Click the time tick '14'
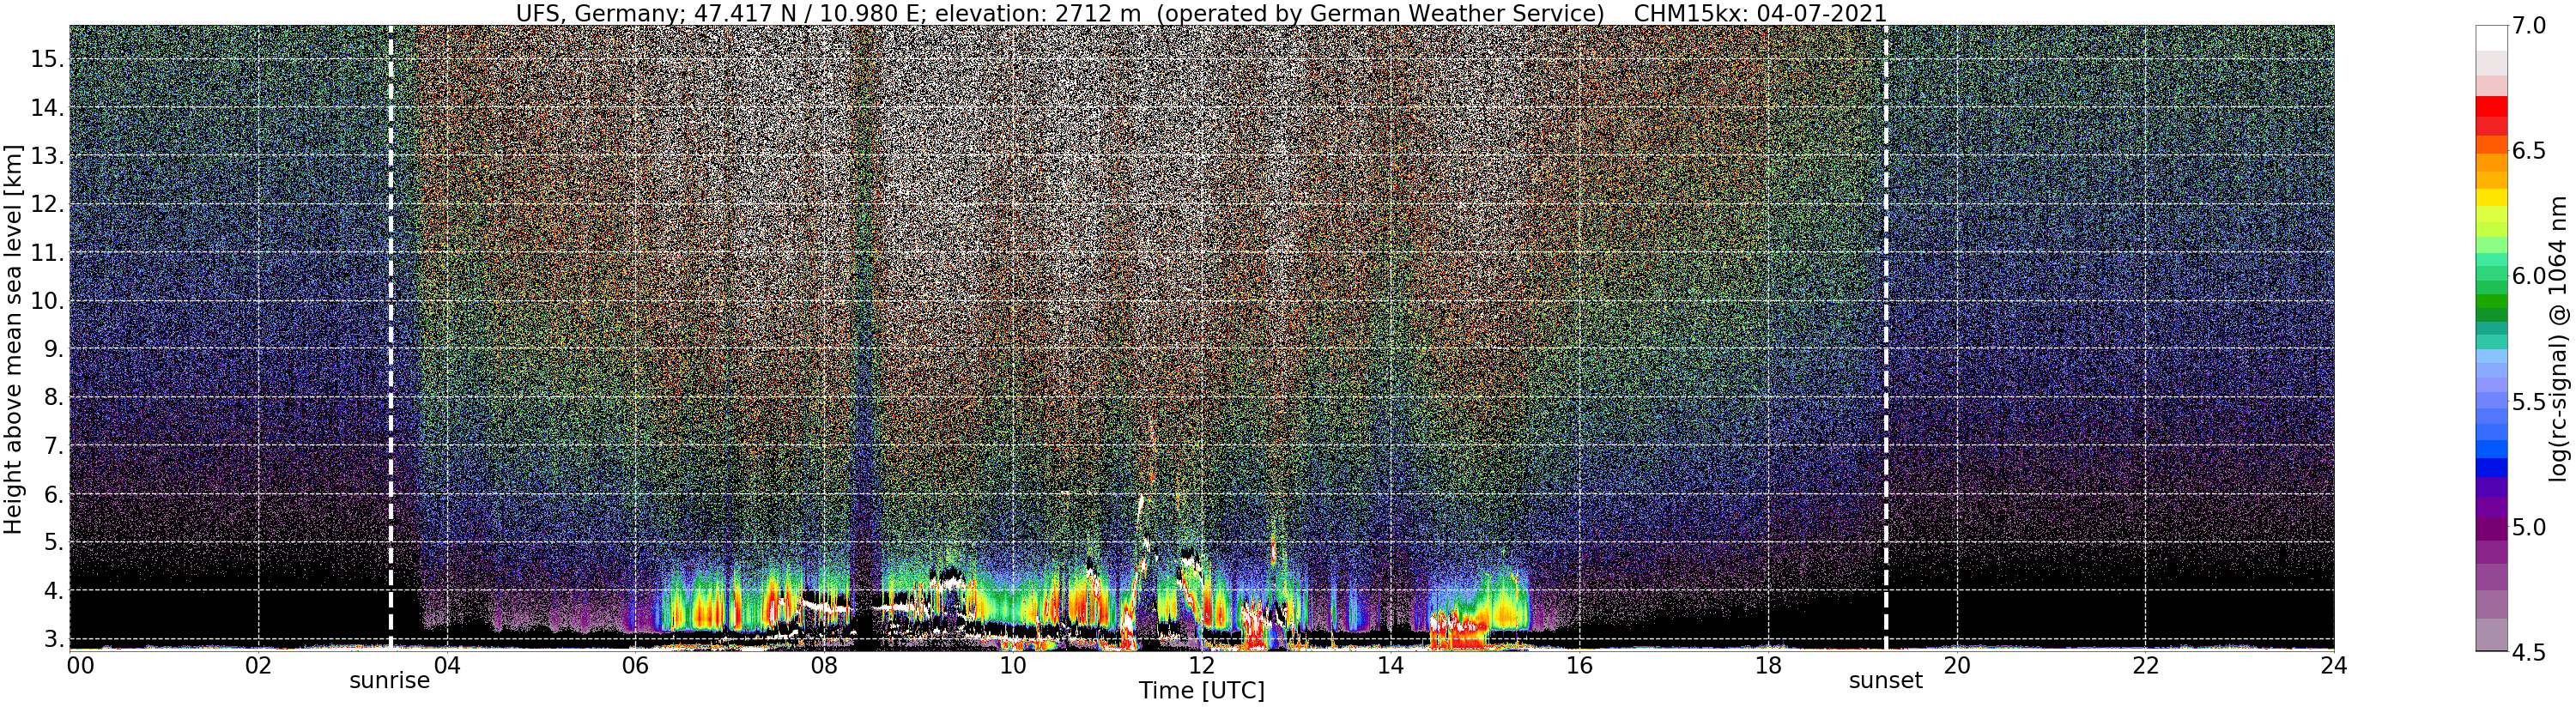 [x=1390, y=665]
